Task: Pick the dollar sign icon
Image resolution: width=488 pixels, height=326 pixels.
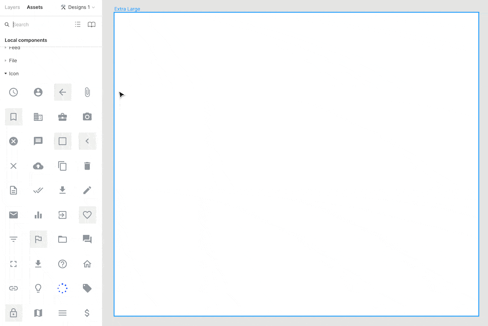Action: tap(87, 313)
